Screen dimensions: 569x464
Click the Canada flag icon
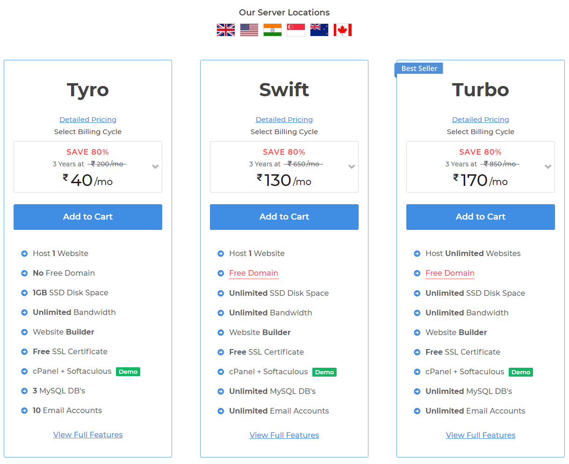[x=343, y=30]
